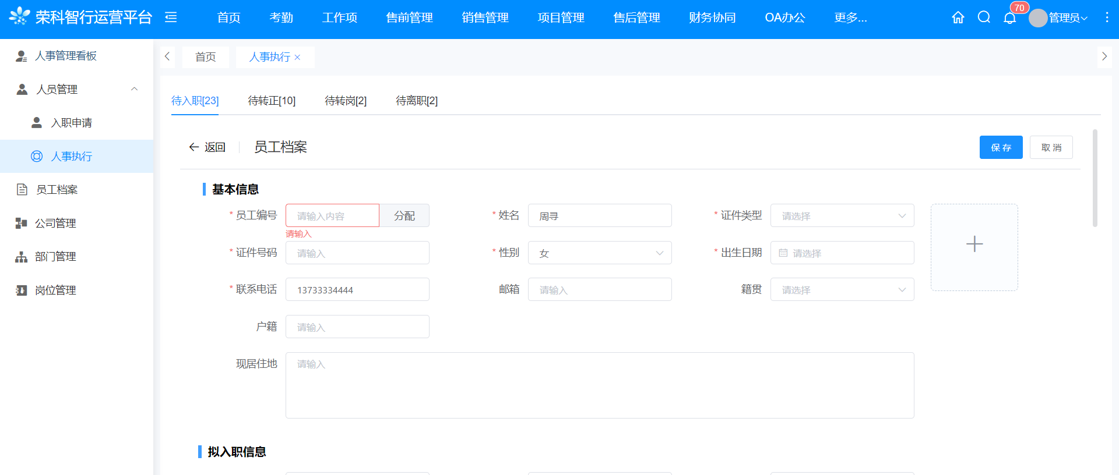Click the vertical three-dot more options icon
This screenshot has height=475, width=1119.
click(1106, 17)
